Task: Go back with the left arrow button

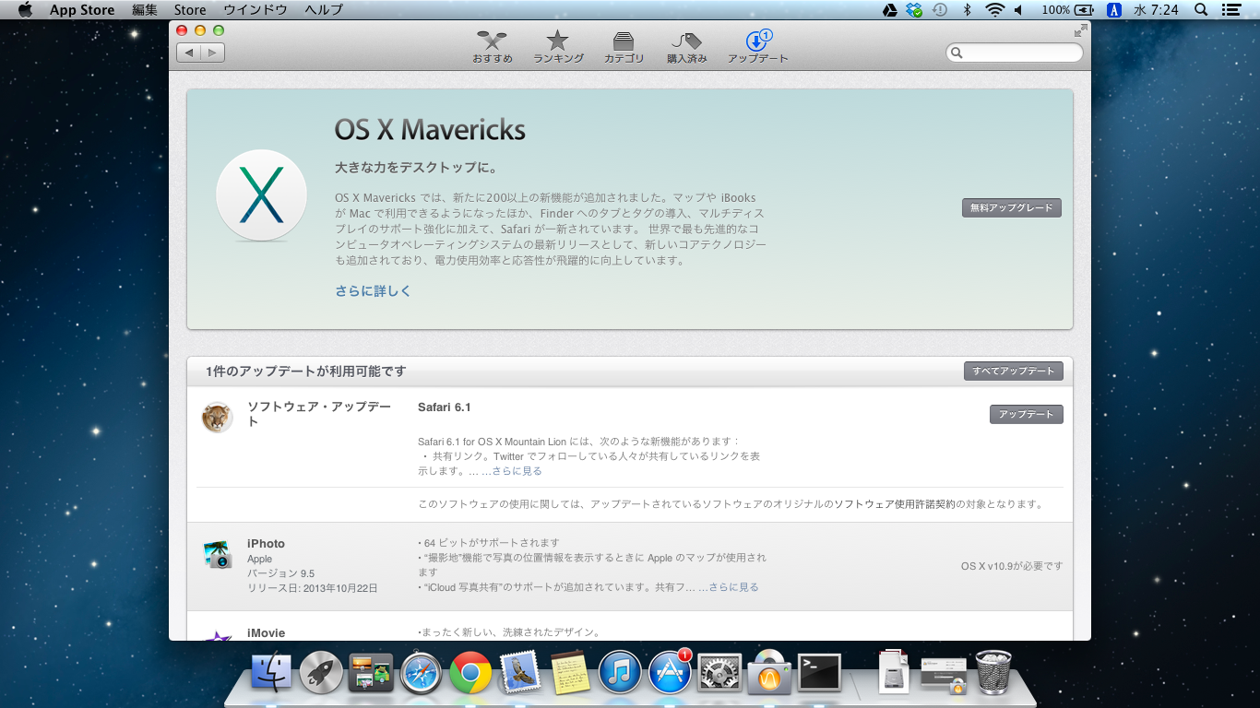Action: click(188, 53)
